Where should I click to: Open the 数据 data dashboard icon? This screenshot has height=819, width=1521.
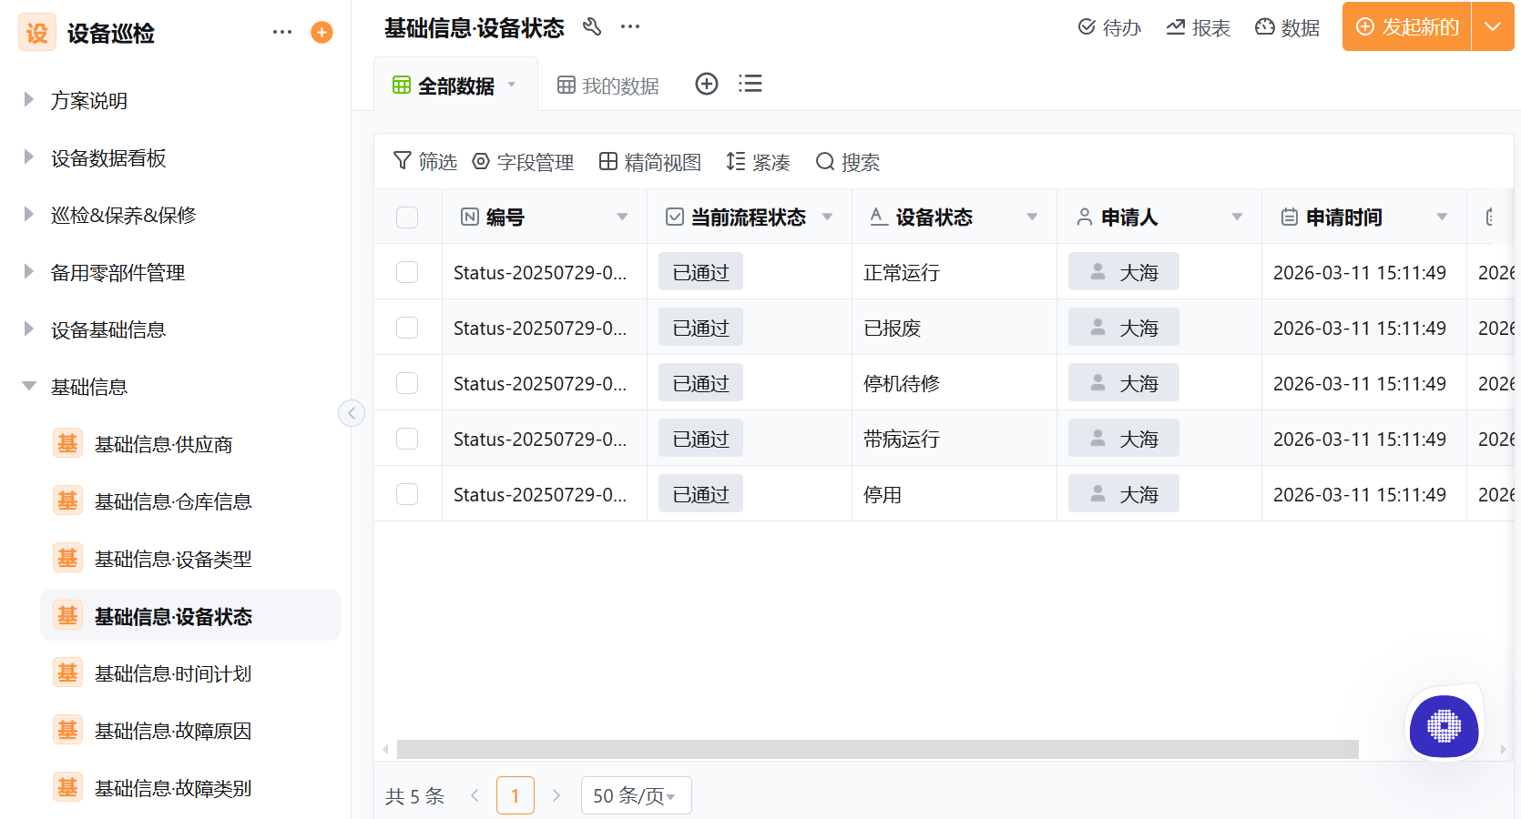point(1287,27)
